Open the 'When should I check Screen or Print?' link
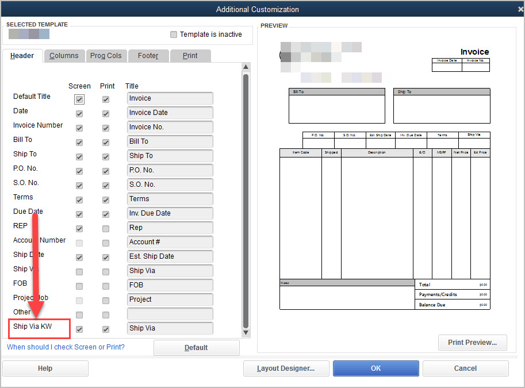This screenshot has width=525, height=388. coord(66,347)
